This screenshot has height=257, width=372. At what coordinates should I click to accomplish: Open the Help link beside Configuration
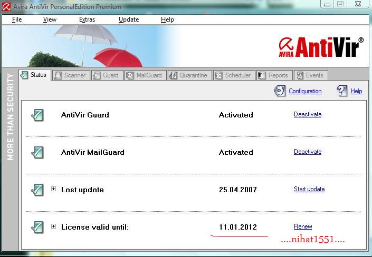pos(357,91)
